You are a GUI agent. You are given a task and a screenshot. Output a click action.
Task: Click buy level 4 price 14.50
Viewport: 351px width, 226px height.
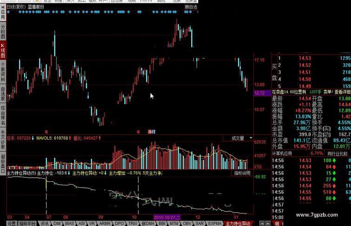tap(305, 79)
